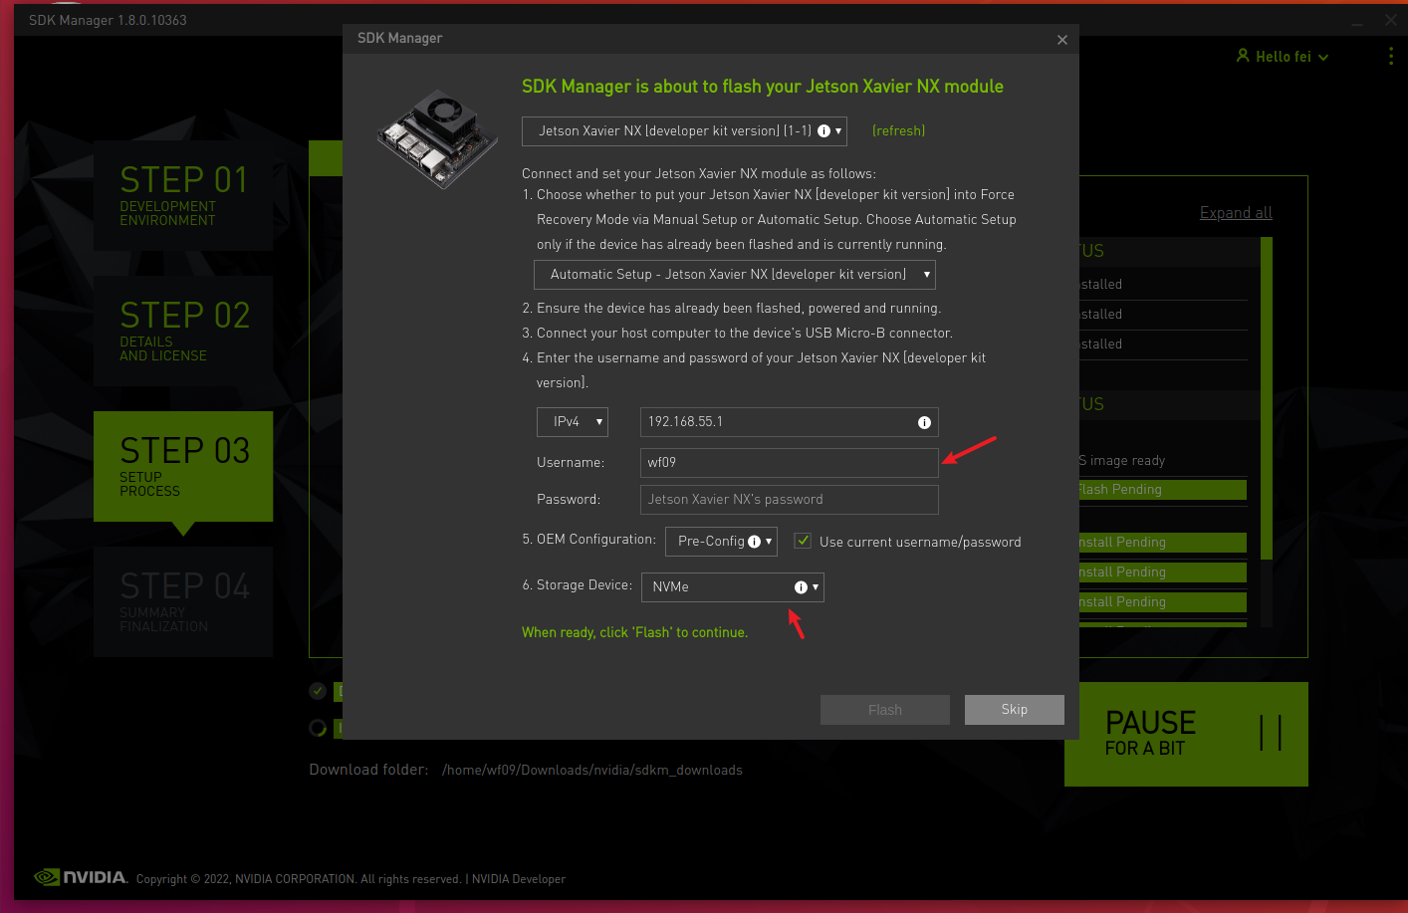The height and width of the screenshot is (913, 1408).
Task: Click info icon in NVMe storage dropdown
Action: coord(801,587)
